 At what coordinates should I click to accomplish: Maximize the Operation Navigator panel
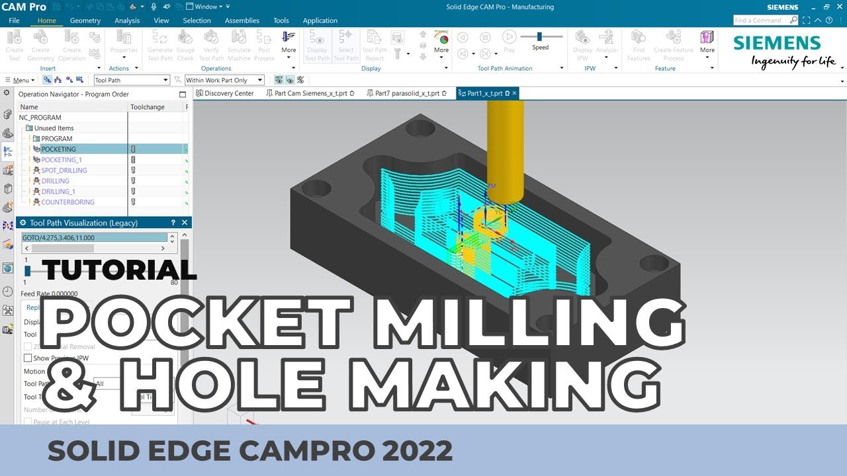(183, 95)
